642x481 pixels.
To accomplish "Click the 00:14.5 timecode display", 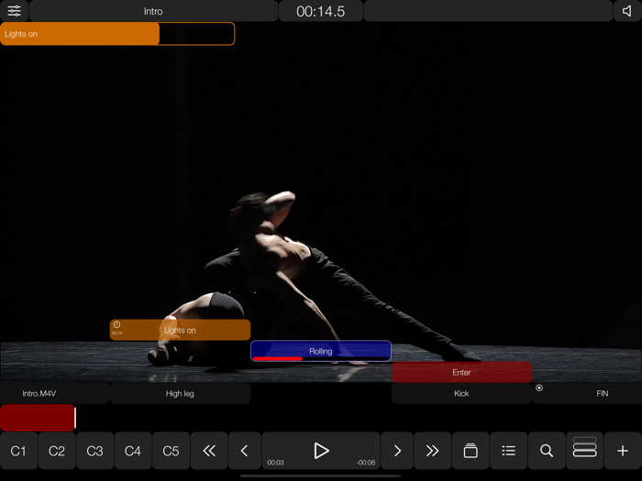I will click(x=321, y=11).
